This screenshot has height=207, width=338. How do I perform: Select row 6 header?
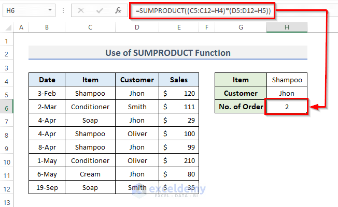coord(7,107)
